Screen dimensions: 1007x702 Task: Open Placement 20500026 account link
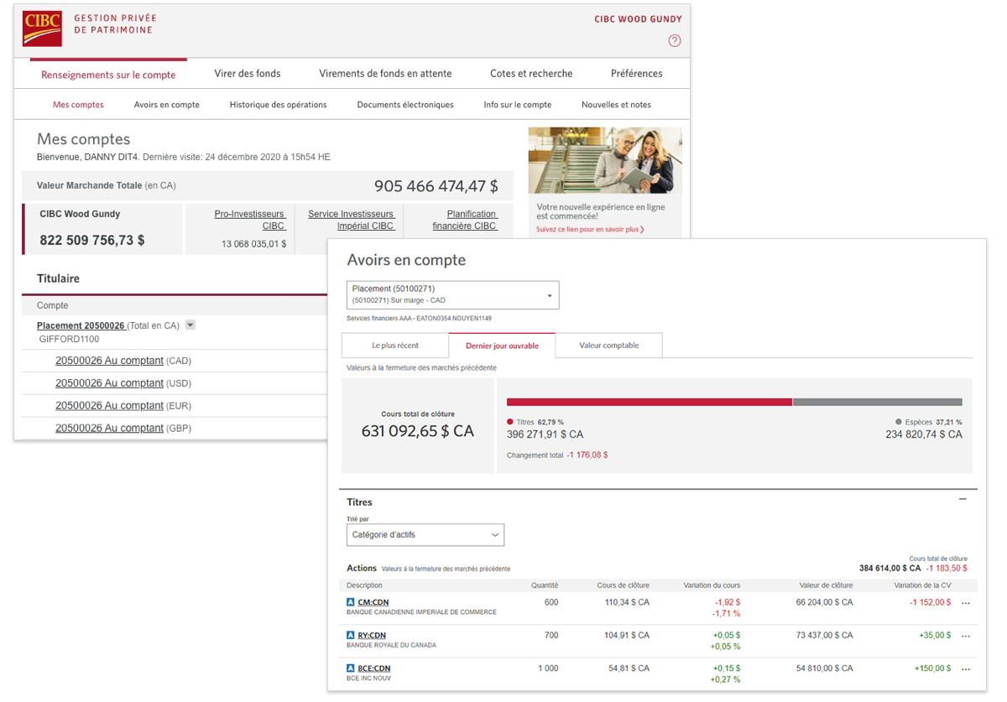click(81, 325)
